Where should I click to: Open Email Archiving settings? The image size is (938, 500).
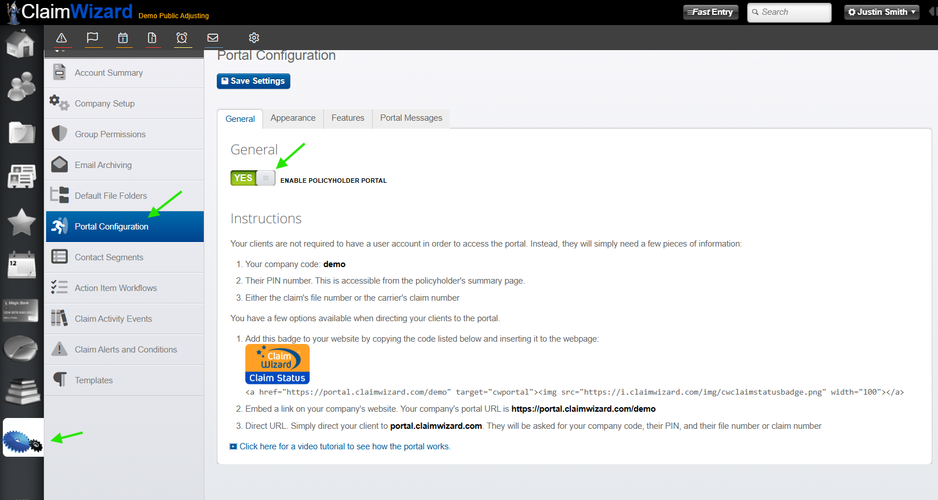coord(125,165)
